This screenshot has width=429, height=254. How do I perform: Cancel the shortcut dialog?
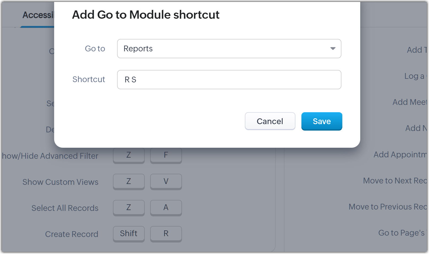tap(270, 121)
